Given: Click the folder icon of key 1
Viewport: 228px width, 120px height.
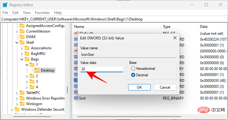Looking at the screenshot, I should point(32,64).
